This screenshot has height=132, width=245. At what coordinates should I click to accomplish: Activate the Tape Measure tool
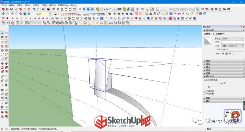[x=2, y=77]
